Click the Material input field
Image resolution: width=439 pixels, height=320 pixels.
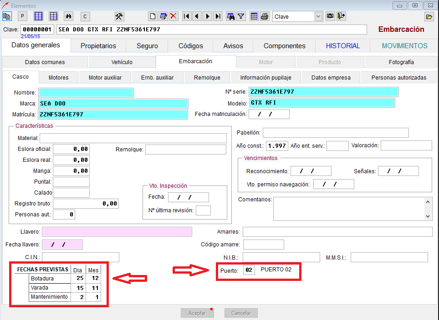click(x=133, y=138)
